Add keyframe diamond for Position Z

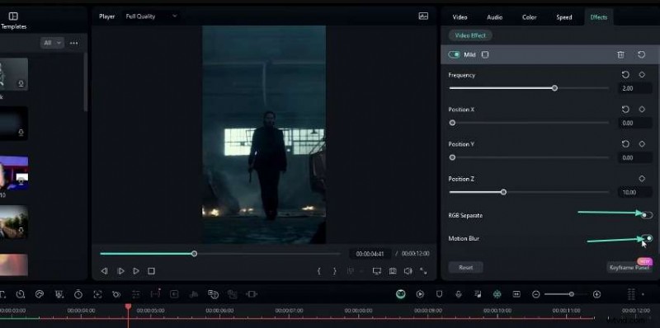pos(642,179)
